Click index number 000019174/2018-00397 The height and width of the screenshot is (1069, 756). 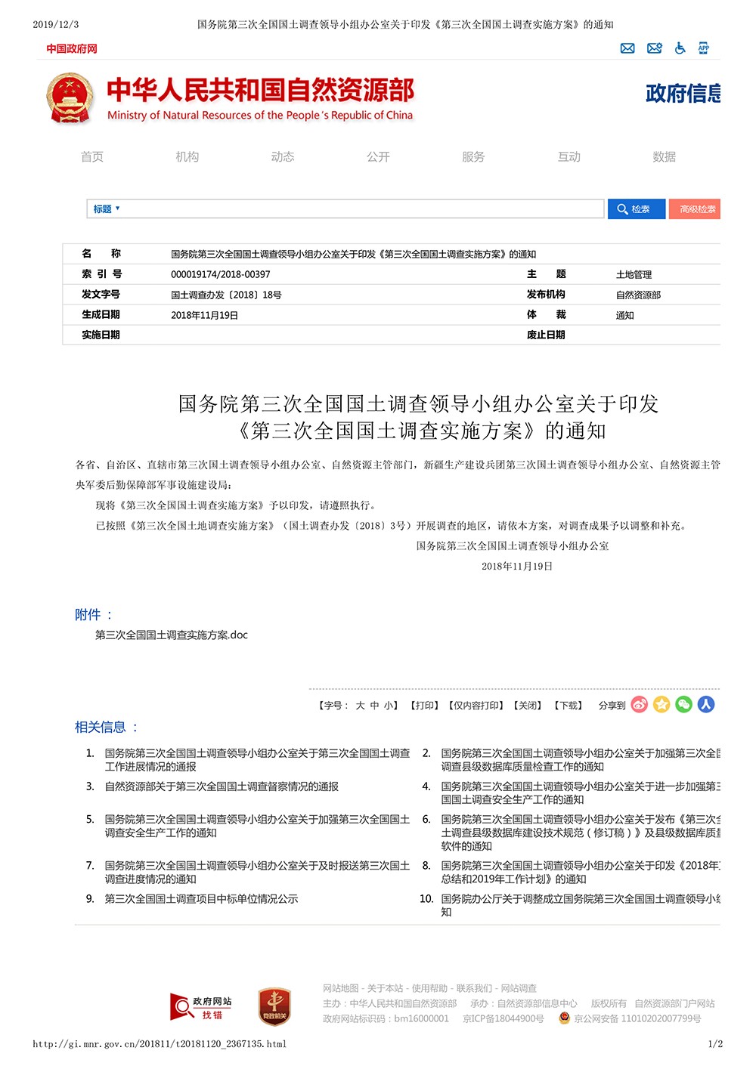coord(221,275)
